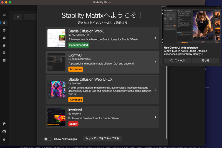Click the 閉じる button in the tip popup

(205, 61)
